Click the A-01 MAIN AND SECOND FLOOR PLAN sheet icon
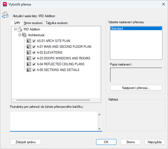Viewport: 168px width, 149px height. tap(29, 47)
